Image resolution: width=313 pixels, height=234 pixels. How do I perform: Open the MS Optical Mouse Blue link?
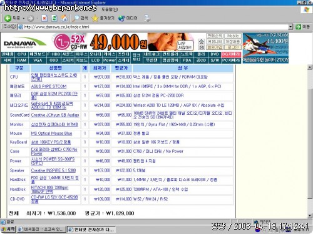[x=51, y=134]
